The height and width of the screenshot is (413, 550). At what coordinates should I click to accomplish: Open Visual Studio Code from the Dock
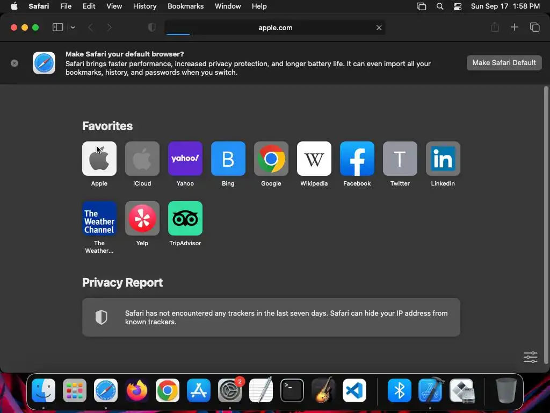coord(354,390)
